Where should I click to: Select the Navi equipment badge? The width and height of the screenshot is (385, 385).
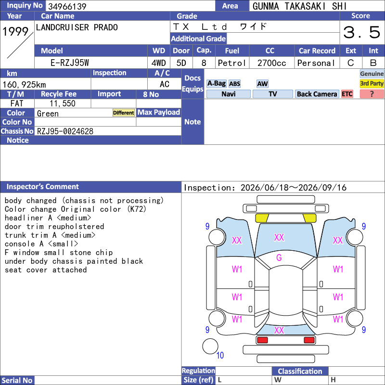(228, 94)
